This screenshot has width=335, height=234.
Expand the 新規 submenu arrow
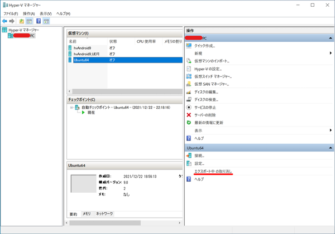click(331, 53)
